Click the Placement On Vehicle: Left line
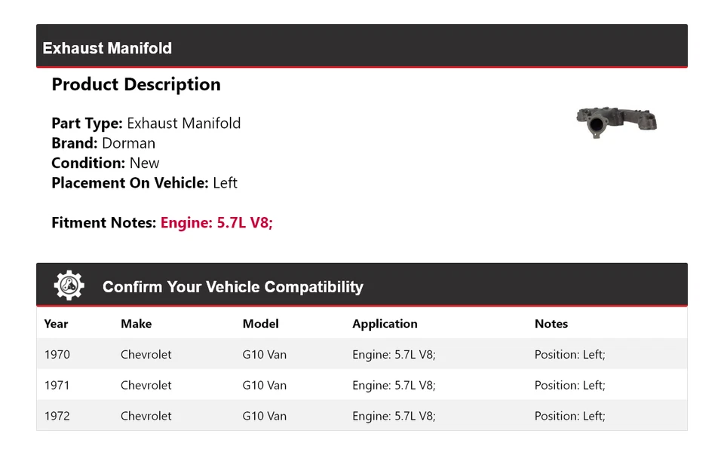This screenshot has height=455, width=724. (144, 183)
